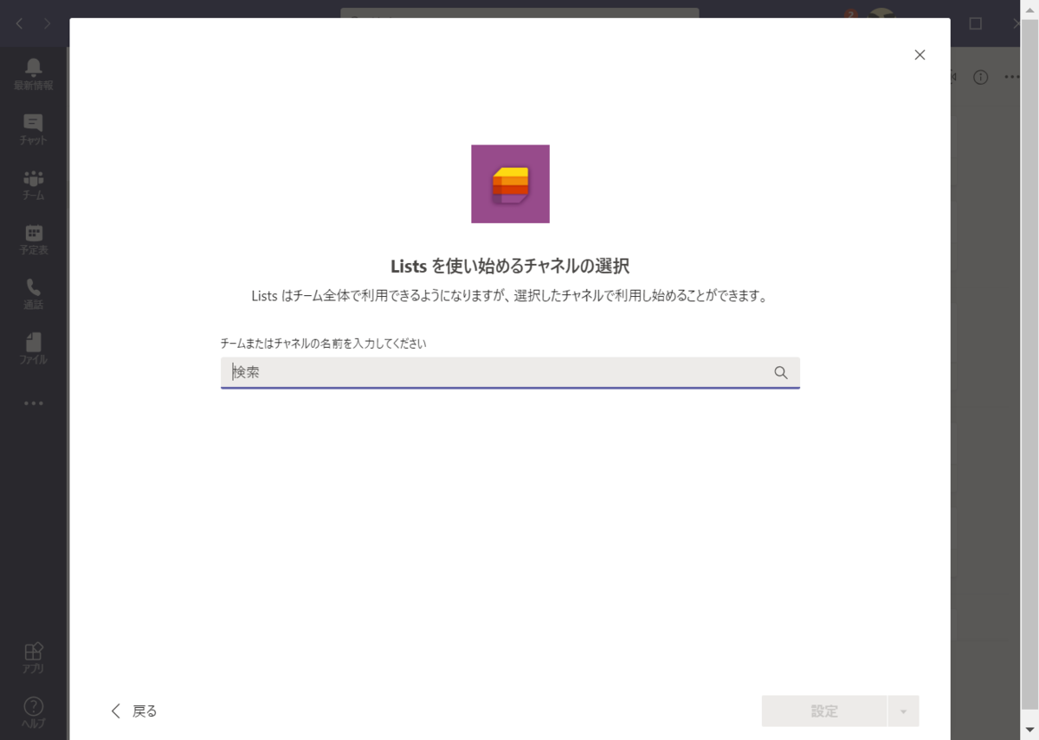Open Files (ファイル) in sidebar

click(x=34, y=348)
